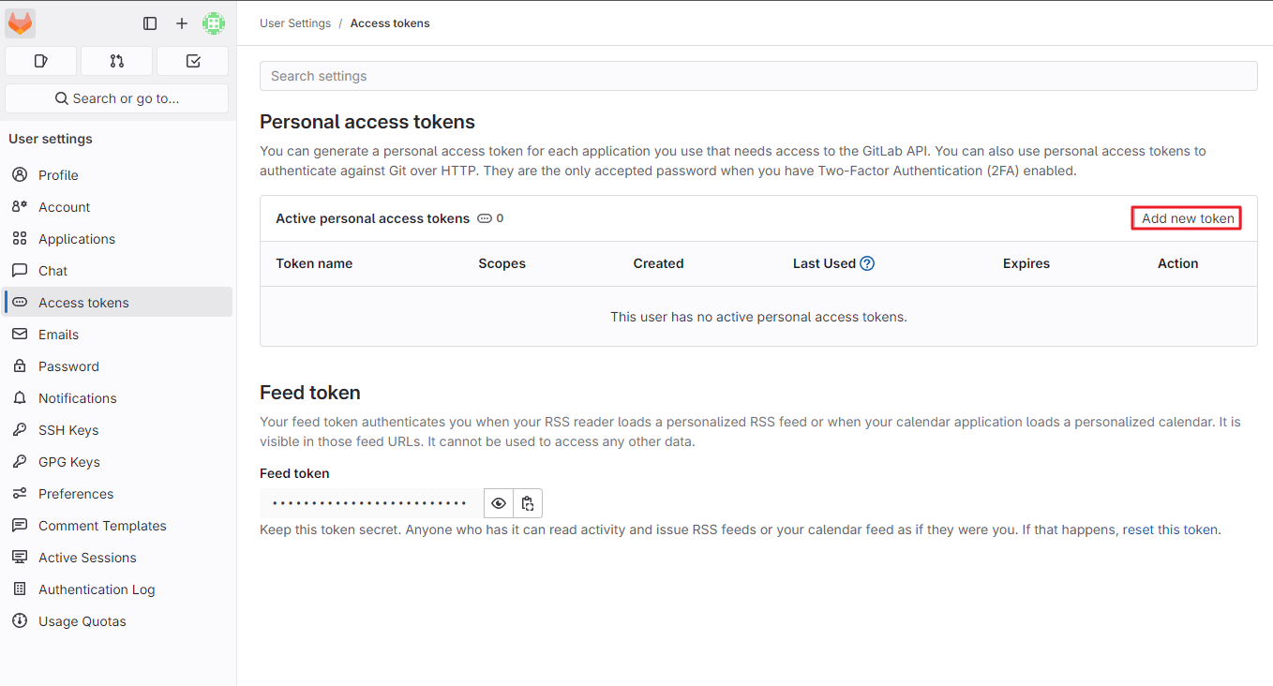Click the Emails envelope icon

(20, 335)
